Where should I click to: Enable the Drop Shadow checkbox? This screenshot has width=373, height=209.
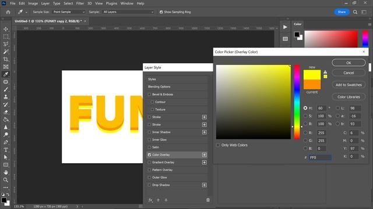(x=149, y=185)
